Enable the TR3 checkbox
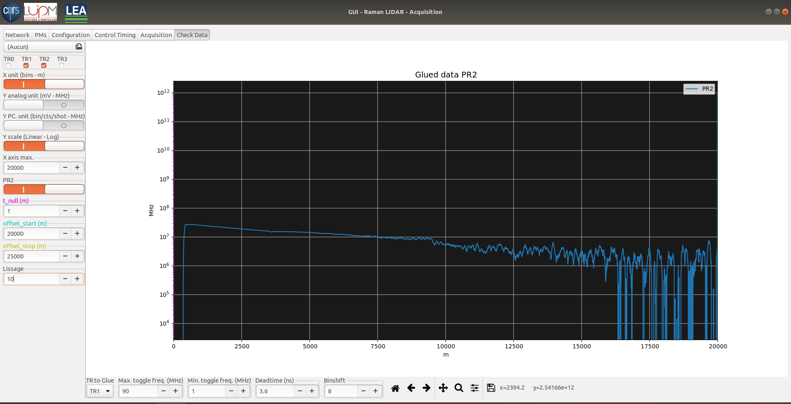The height and width of the screenshot is (404, 791). point(62,66)
